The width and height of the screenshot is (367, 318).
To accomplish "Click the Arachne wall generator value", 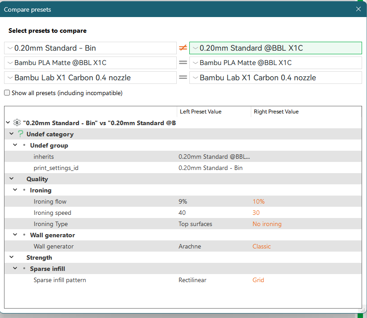I will click(x=190, y=246).
